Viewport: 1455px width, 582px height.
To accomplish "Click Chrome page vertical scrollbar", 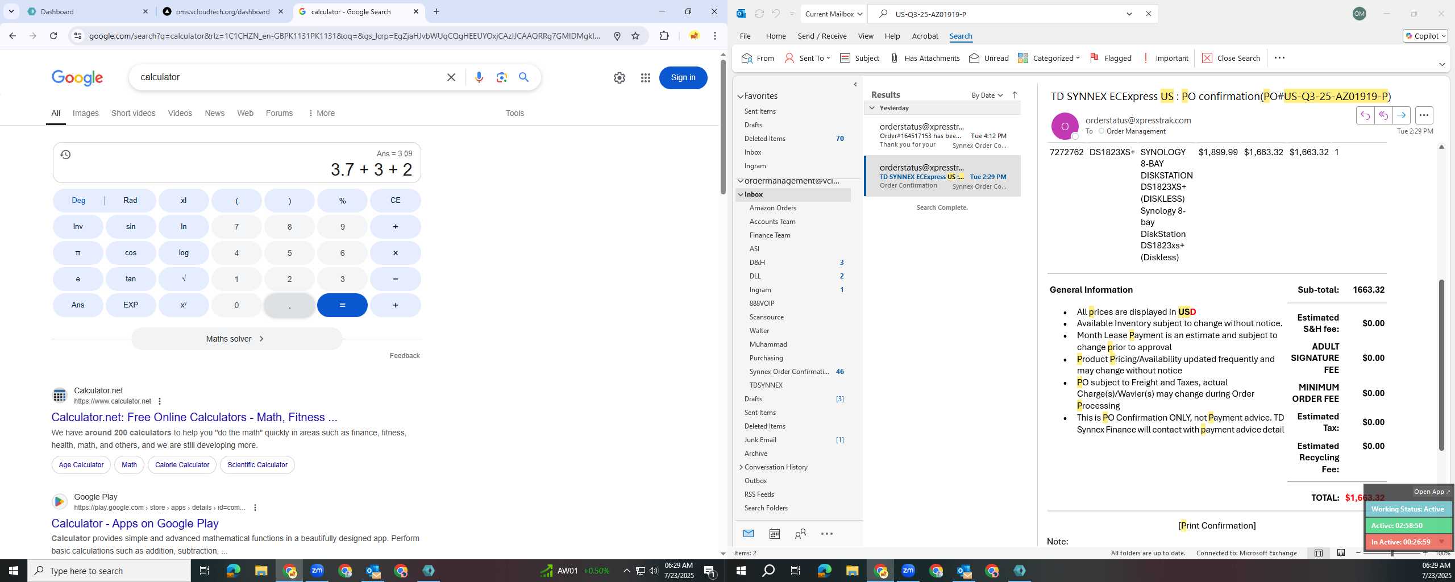I will (723, 128).
